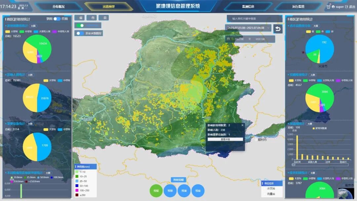Click the green 预报 circle button
Screen dimensions: 357x201
tap(156, 190)
